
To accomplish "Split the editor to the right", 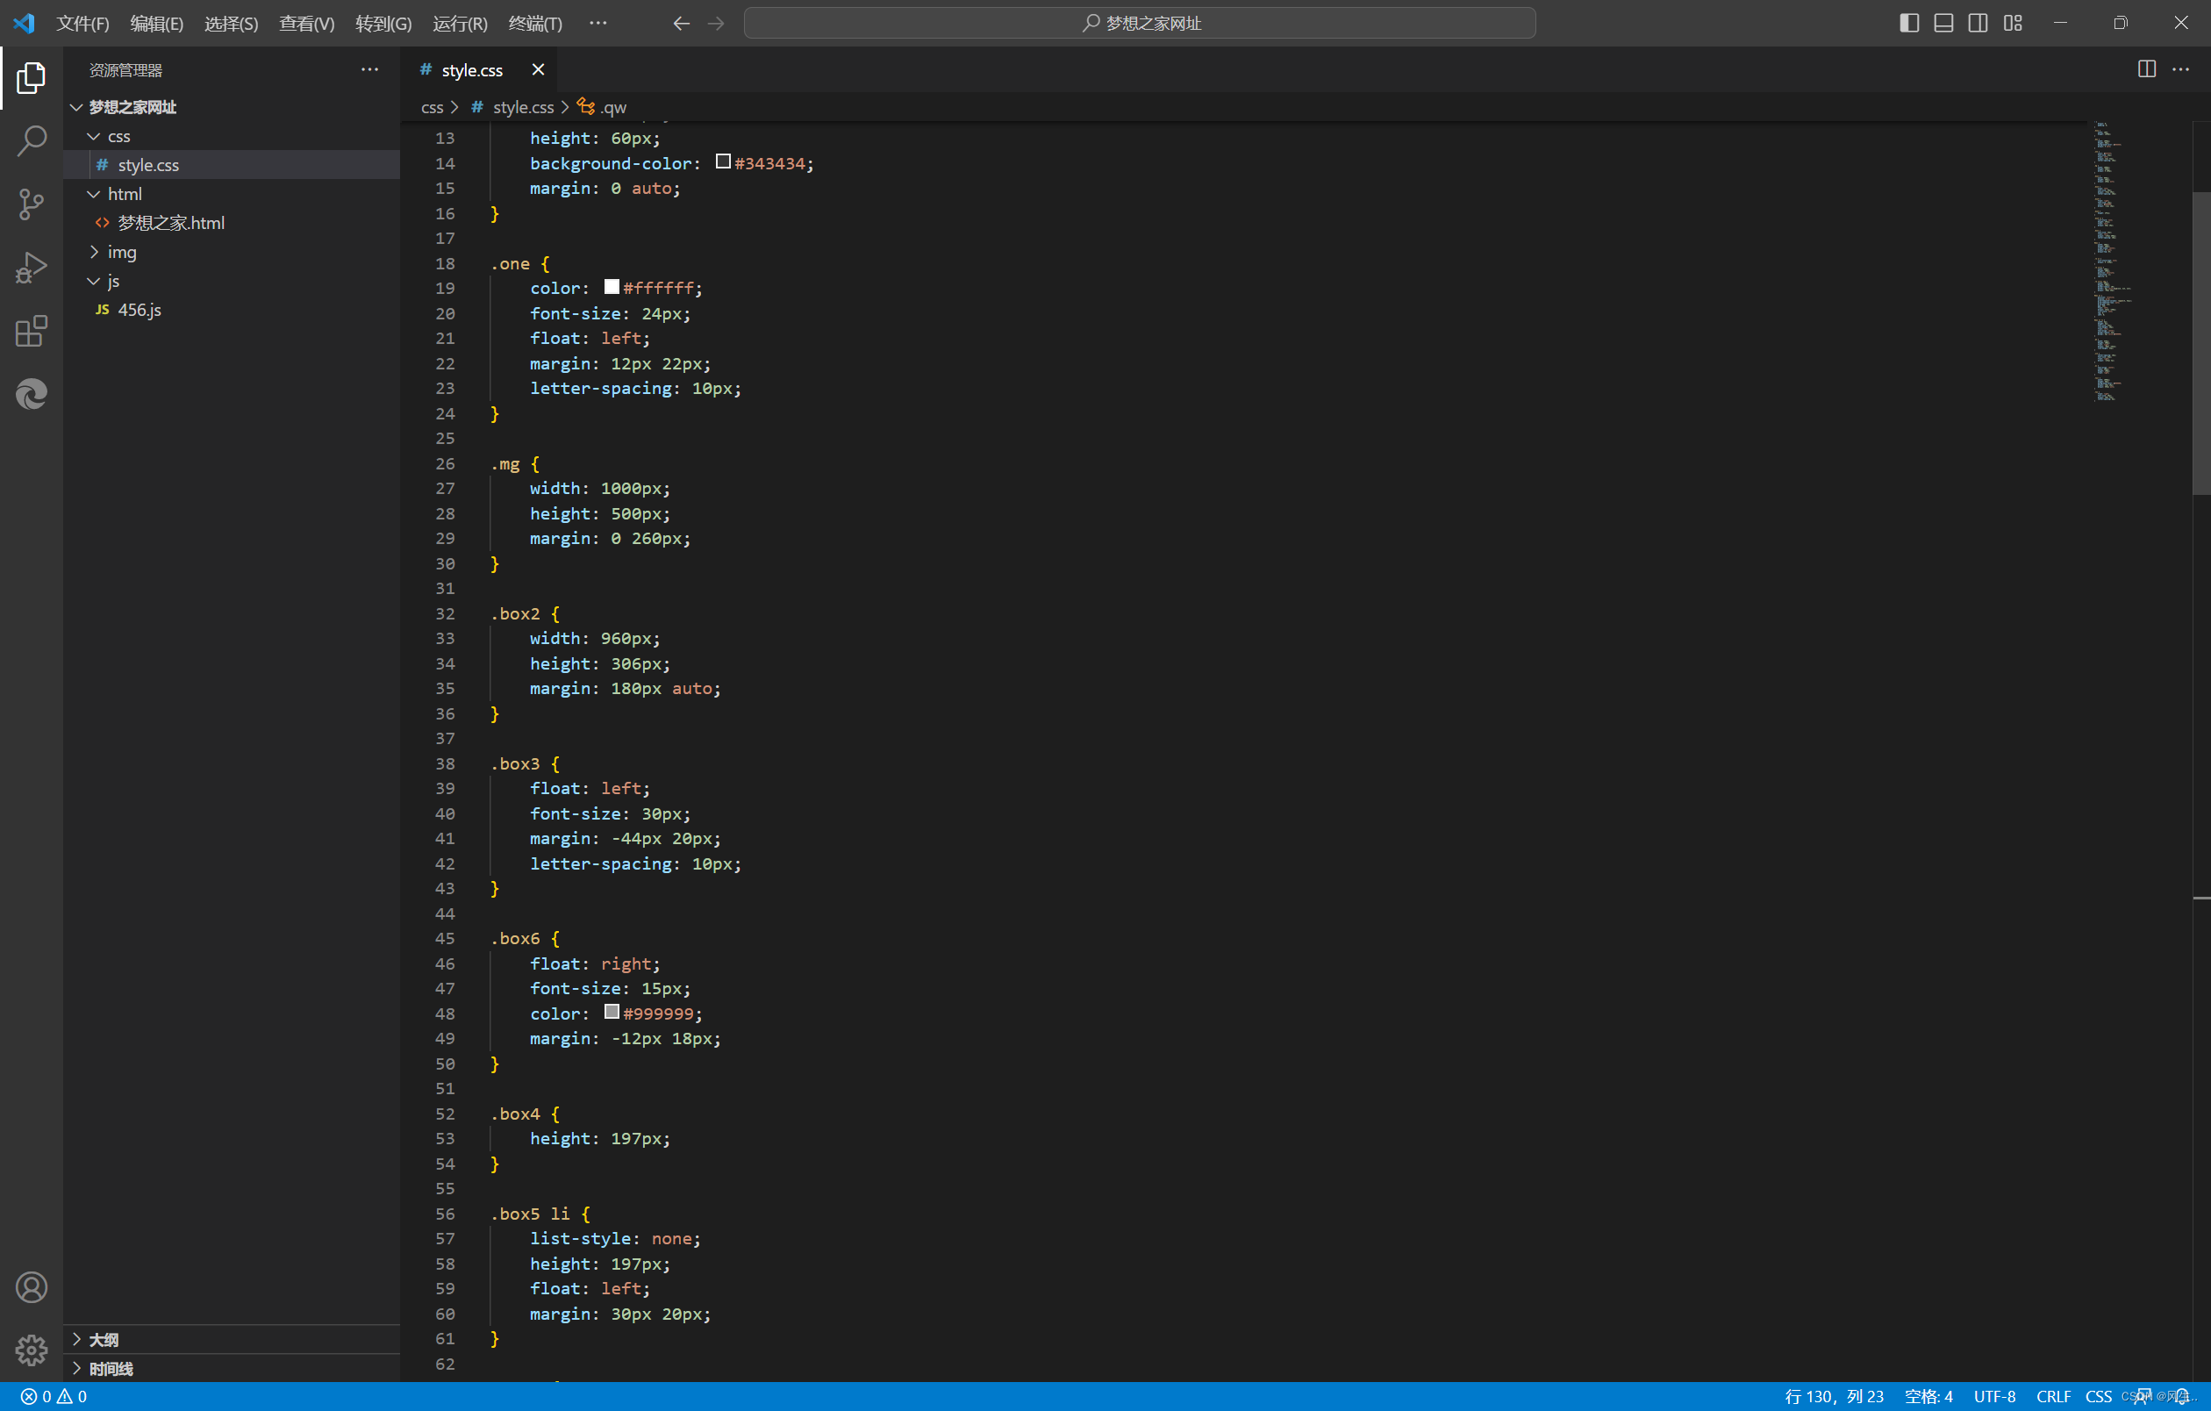I will (x=2146, y=70).
